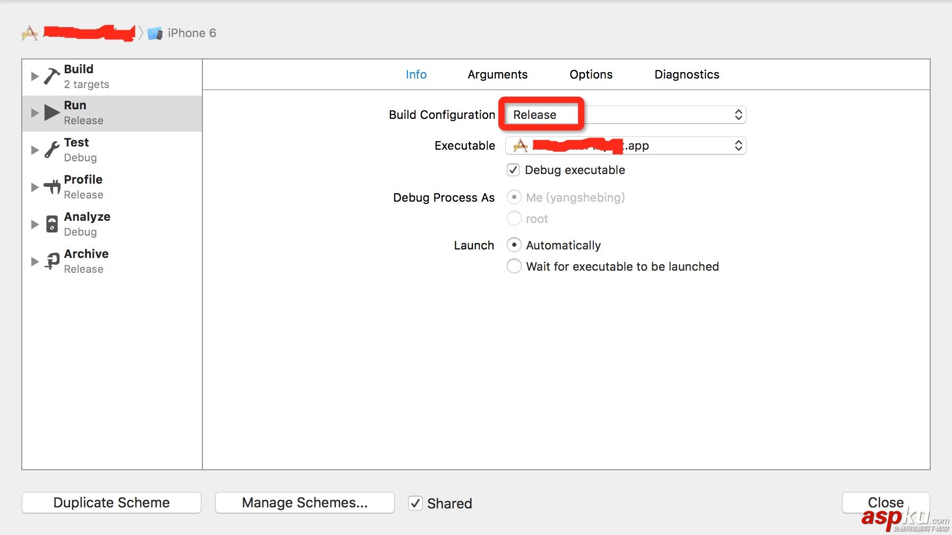Viewport: 952px width, 535px height.
Task: Click the Test wrench icon
Action: pos(52,150)
